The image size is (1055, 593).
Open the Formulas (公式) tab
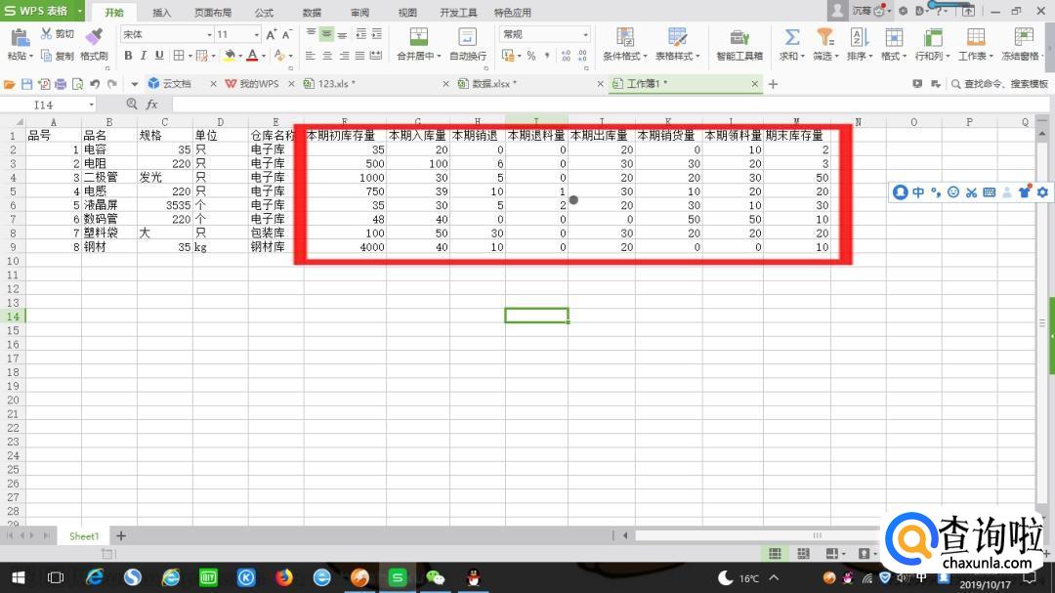pyautogui.click(x=264, y=12)
